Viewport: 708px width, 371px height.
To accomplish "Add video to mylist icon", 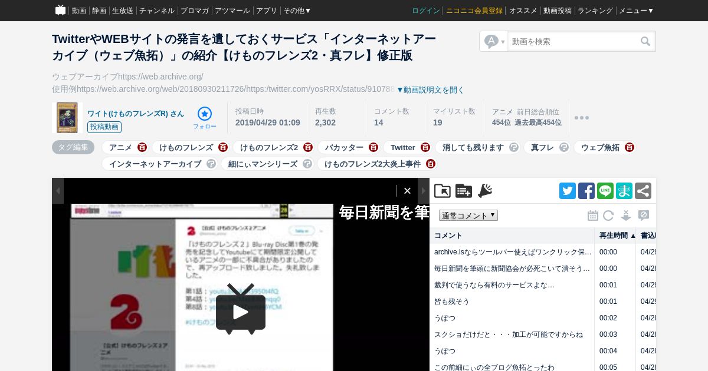I will point(464,191).
